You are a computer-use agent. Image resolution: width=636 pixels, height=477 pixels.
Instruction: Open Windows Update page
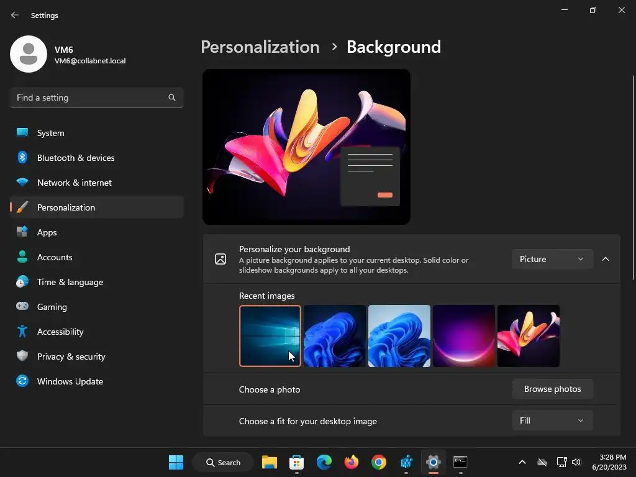[x=97, y=381]
